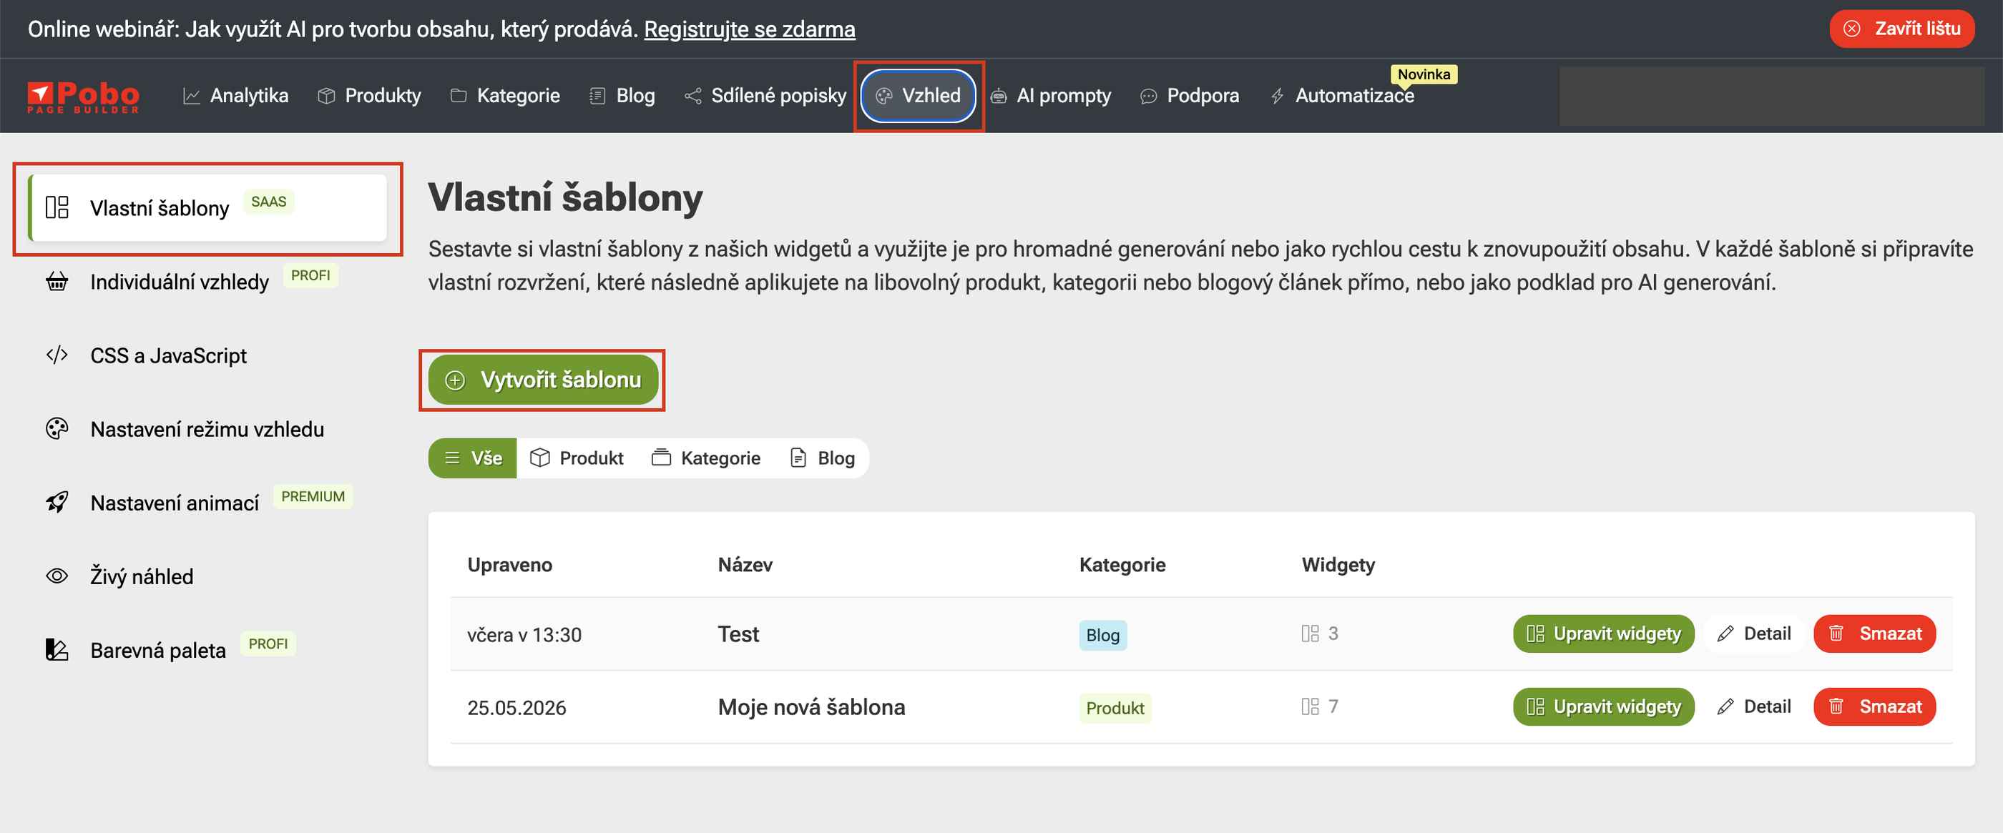Open Automatizace

point(1341,96)
